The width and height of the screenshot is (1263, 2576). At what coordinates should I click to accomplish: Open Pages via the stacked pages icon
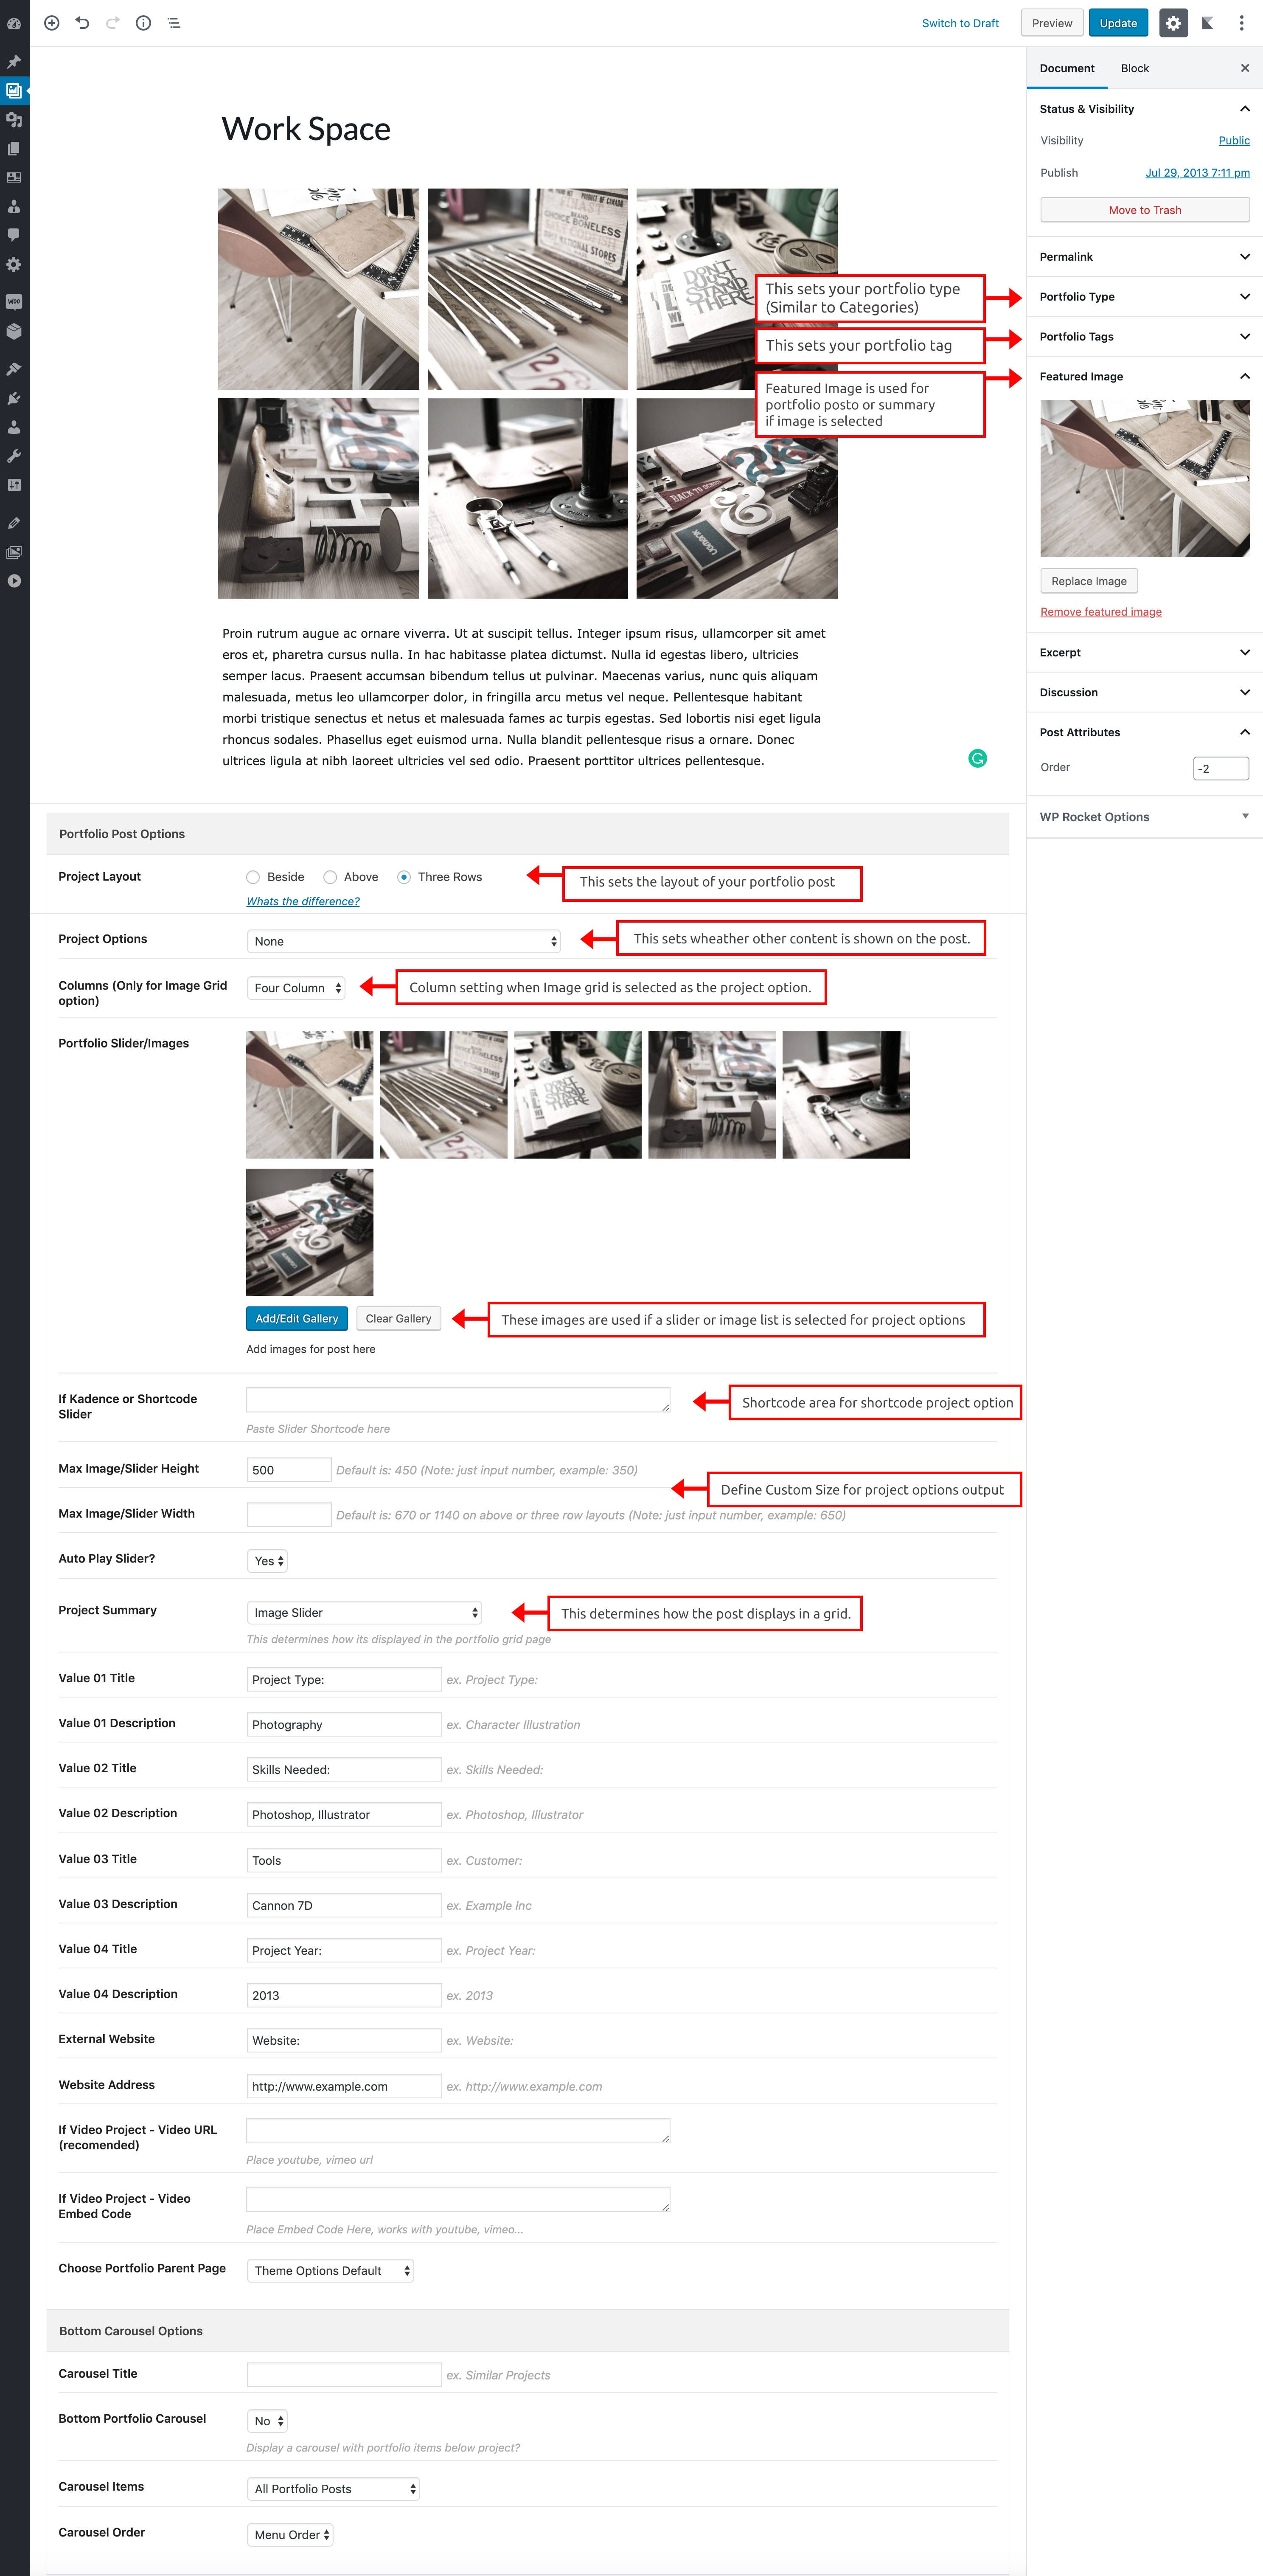coord(14,149)
